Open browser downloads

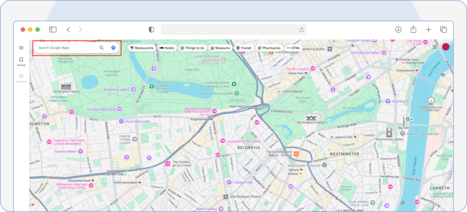pos(398,30)
